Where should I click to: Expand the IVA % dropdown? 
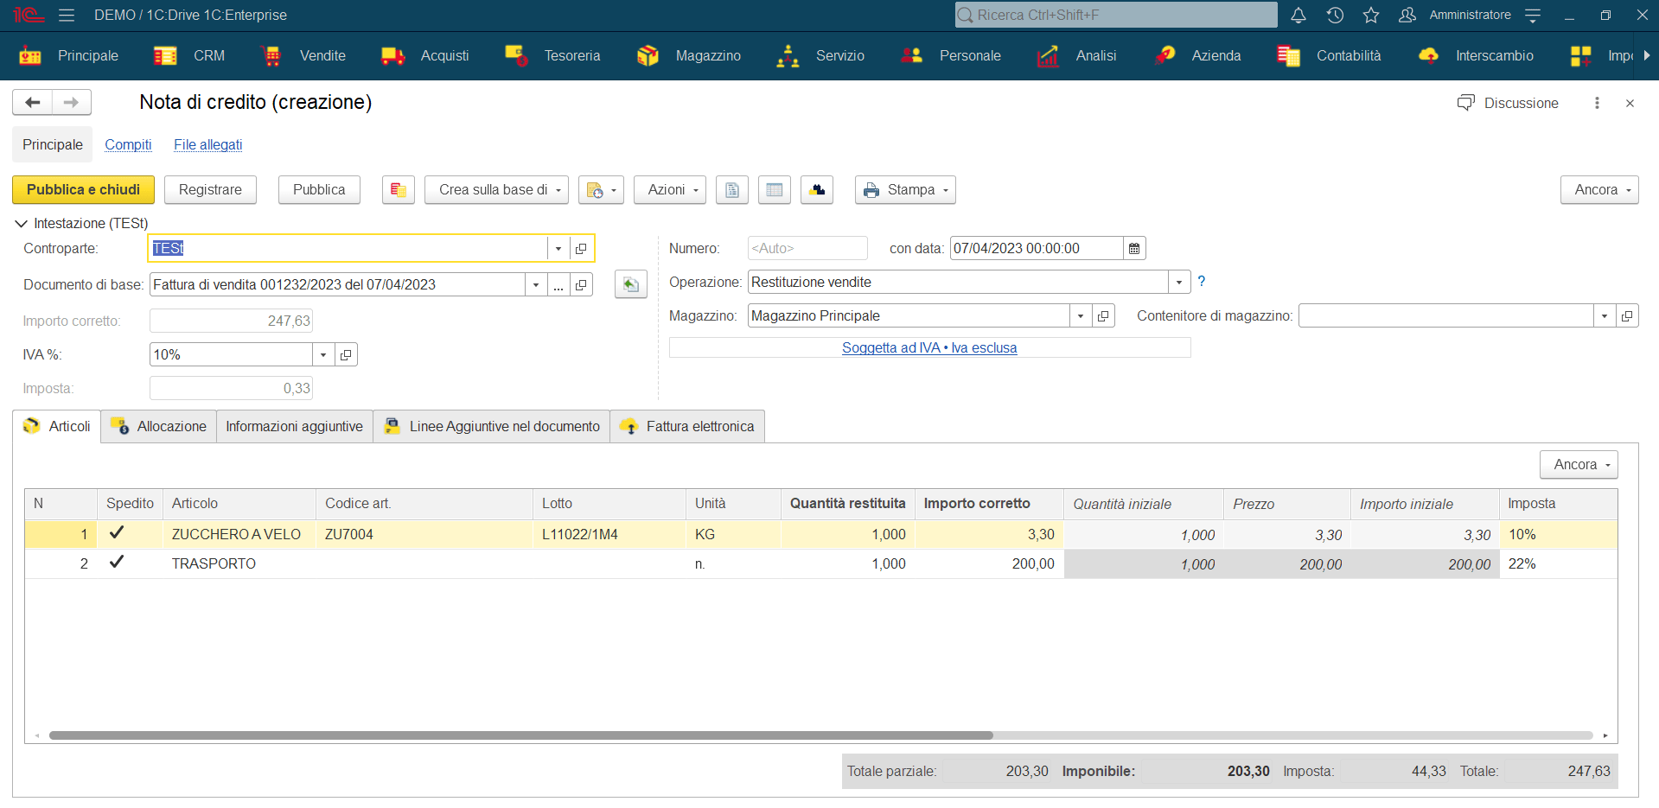coord(323,355)
